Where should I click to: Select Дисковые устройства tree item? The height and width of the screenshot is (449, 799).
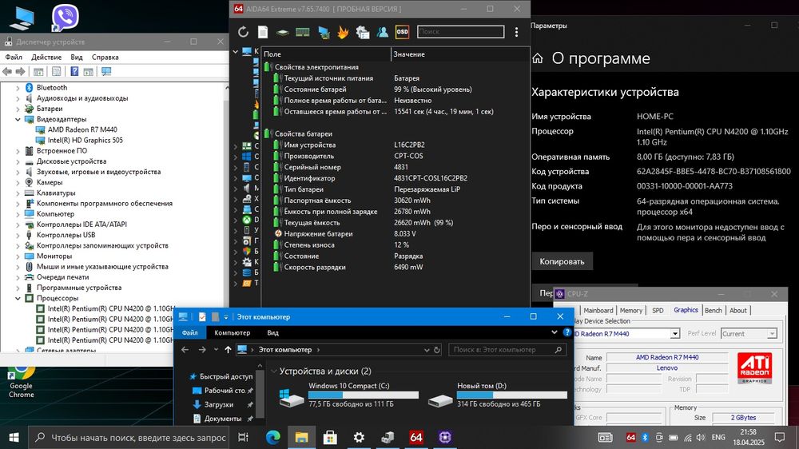[x=71, y=161]
